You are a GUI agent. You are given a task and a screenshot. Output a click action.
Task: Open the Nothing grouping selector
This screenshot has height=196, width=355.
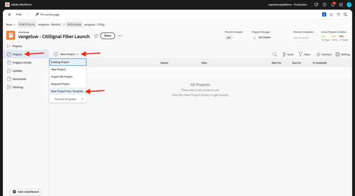[x=343, y=54]
